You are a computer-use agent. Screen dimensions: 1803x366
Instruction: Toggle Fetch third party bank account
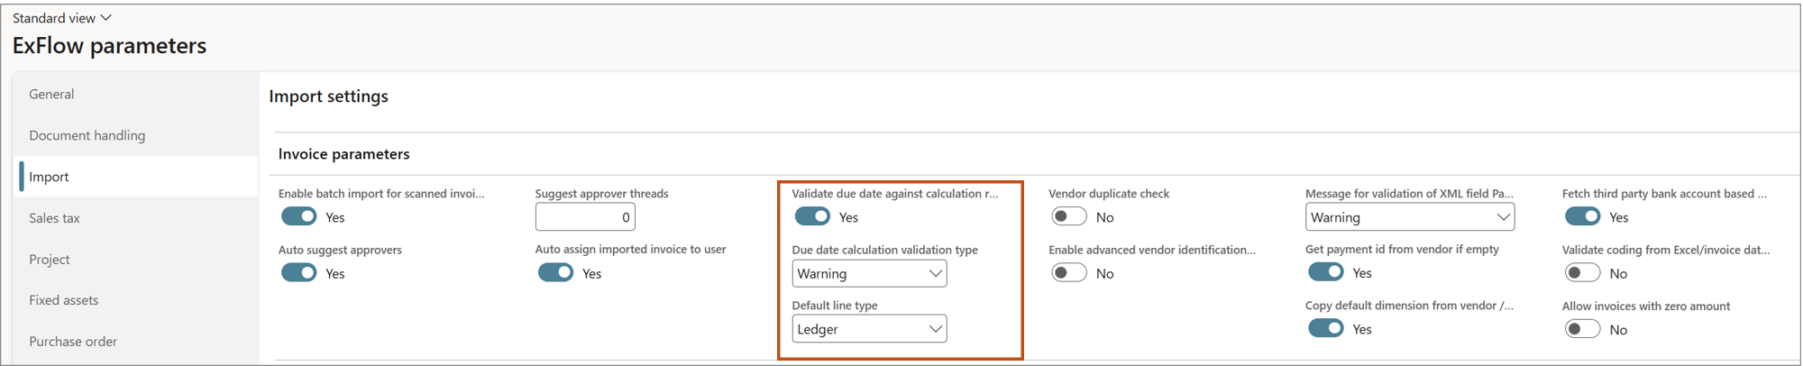(x=1582, y=217)
